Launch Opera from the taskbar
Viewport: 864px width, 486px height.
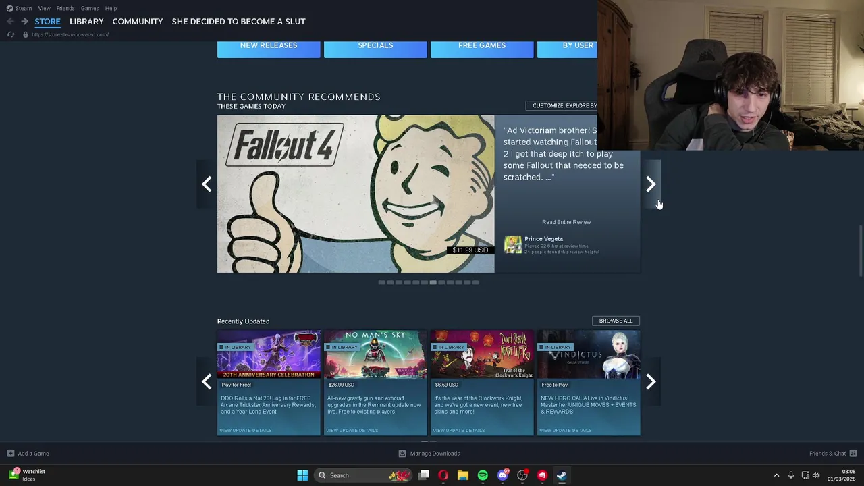(443, 475)
